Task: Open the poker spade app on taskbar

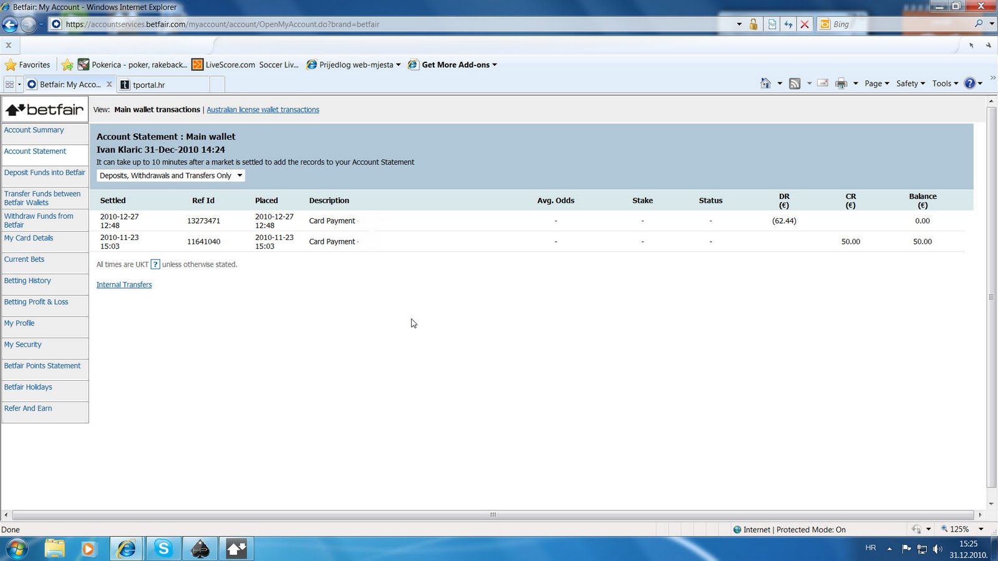Action: 200,549
